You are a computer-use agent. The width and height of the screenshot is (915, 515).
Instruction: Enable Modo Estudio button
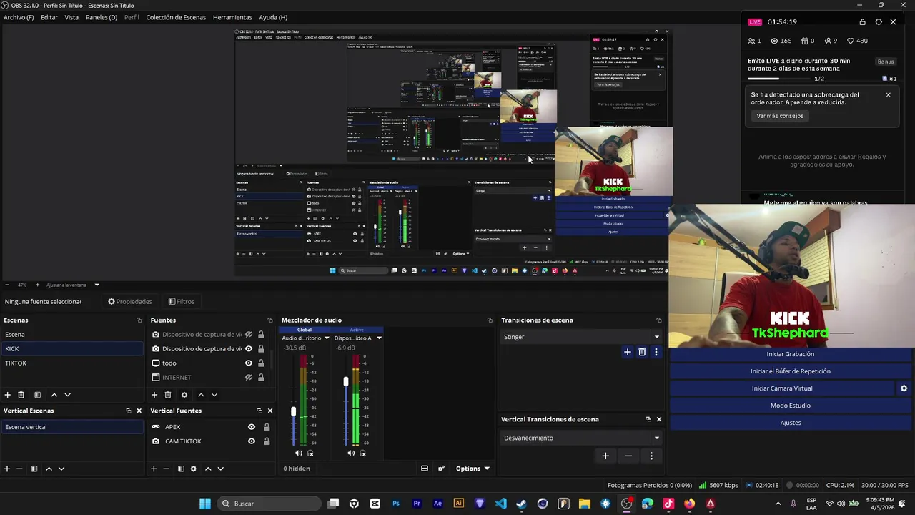click(790, 406)
